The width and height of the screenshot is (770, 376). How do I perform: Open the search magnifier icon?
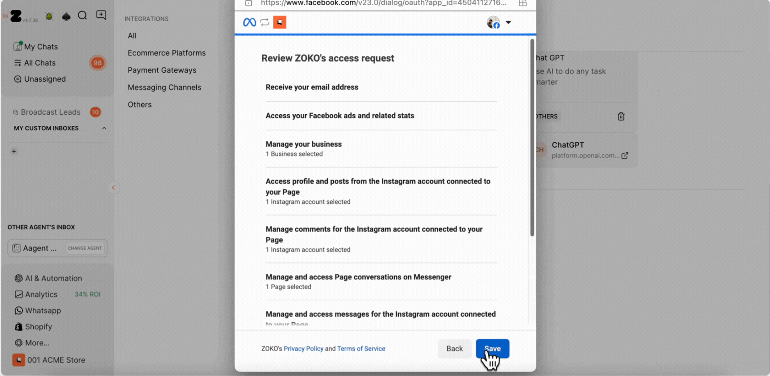[x=83, y=16]
